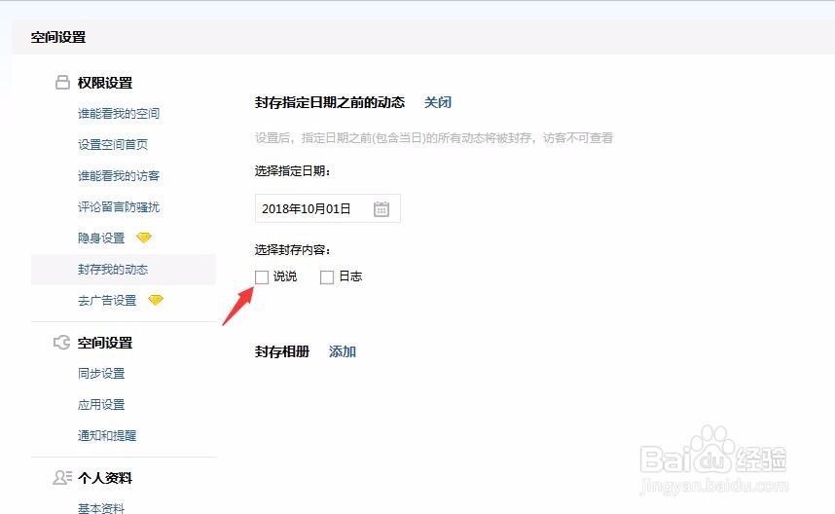Click the 个人资料 section heading
The image size is (835, 514).
pyautogui.click(x=105, y=478)
